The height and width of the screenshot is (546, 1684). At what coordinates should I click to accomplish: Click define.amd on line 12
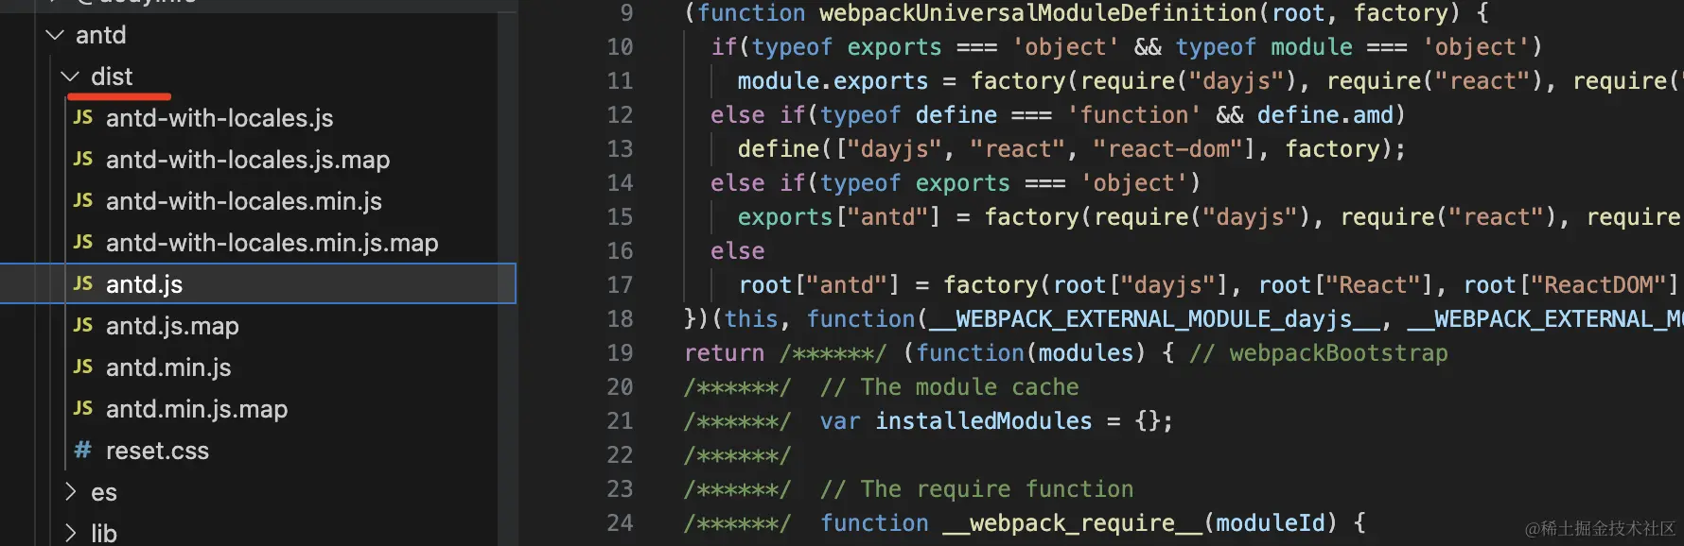1324,115
